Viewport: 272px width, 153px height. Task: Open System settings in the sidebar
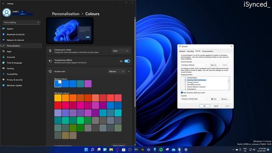click(21, 29)
